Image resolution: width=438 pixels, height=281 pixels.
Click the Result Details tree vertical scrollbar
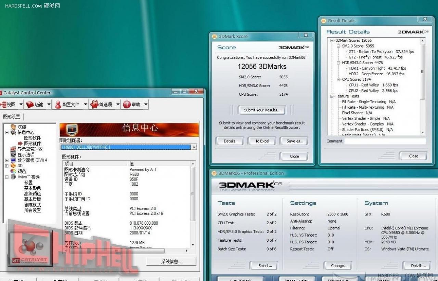(x=423, y=86)
